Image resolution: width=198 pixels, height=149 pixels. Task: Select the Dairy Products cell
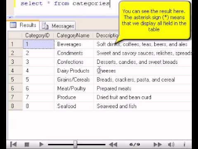pyautogui.click(x=74, y=71)
